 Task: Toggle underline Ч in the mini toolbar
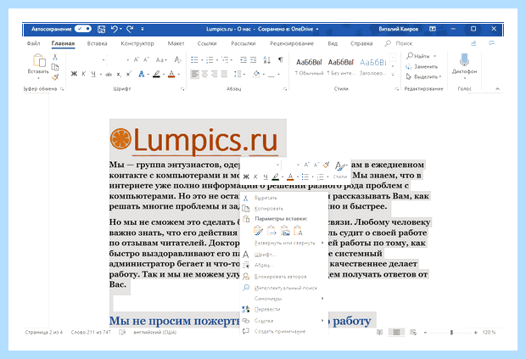coord(266,177)
